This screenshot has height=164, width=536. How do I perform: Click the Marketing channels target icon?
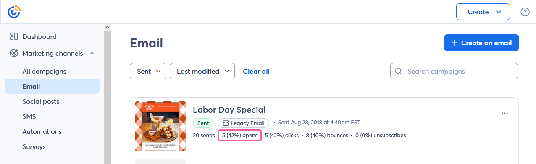14,53
